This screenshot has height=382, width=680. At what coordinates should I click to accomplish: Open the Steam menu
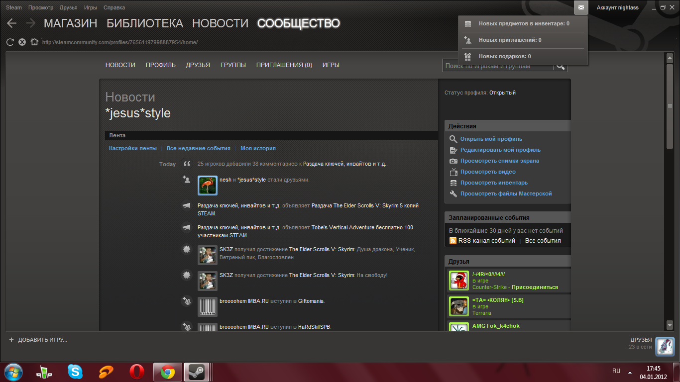pyautogui.click(x=14, y=7)
